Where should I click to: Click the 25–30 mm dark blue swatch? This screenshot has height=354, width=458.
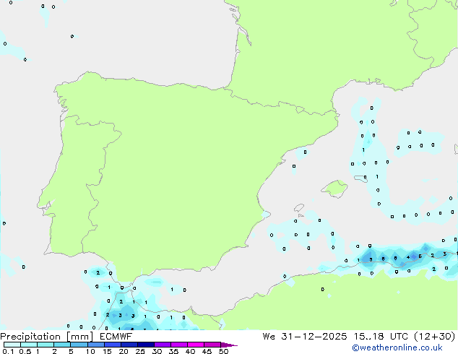tap(145, 345)
